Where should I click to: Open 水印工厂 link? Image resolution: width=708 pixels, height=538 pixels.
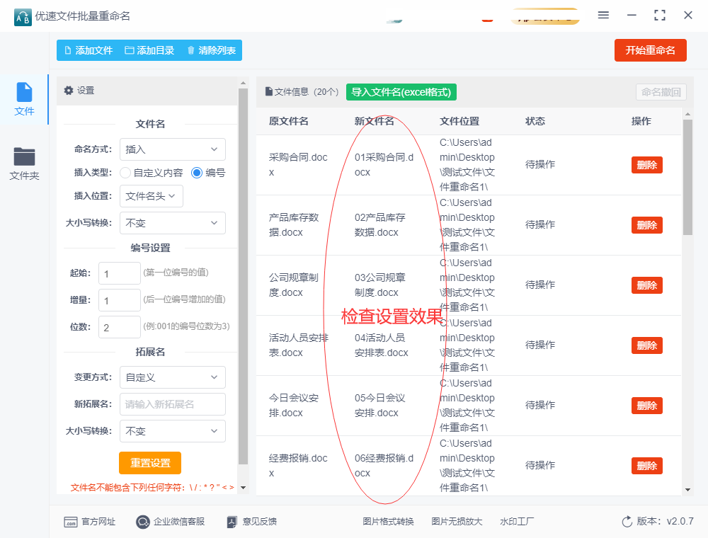517,522
